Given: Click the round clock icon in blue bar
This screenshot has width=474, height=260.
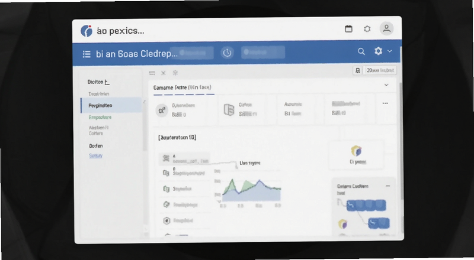Looking at the screenshot, I should [x=227, y=53].
